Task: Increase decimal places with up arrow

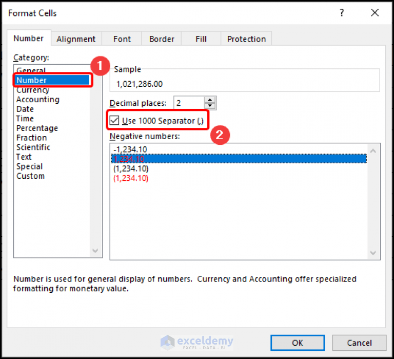Action: [210, 100]
